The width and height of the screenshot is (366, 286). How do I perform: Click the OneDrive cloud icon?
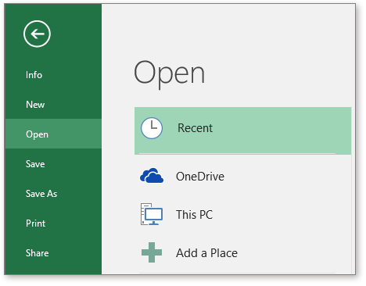pos(152,176)
